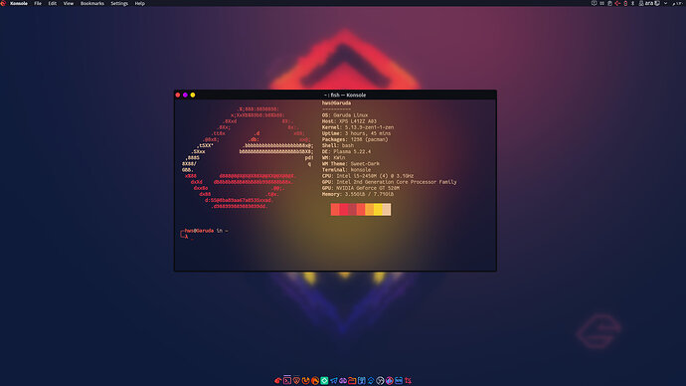The width and height of the screenshot is (686, 386).
Task: Click the red color block in neofetch palette
Action: 344,210
